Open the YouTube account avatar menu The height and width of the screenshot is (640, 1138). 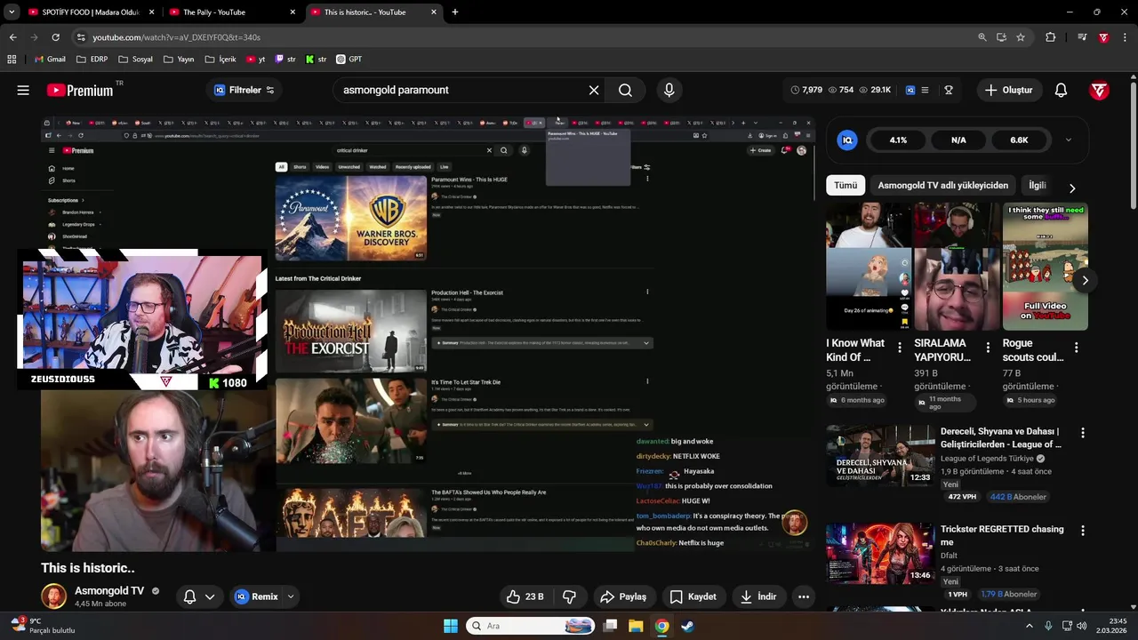tap(1100, 90)
